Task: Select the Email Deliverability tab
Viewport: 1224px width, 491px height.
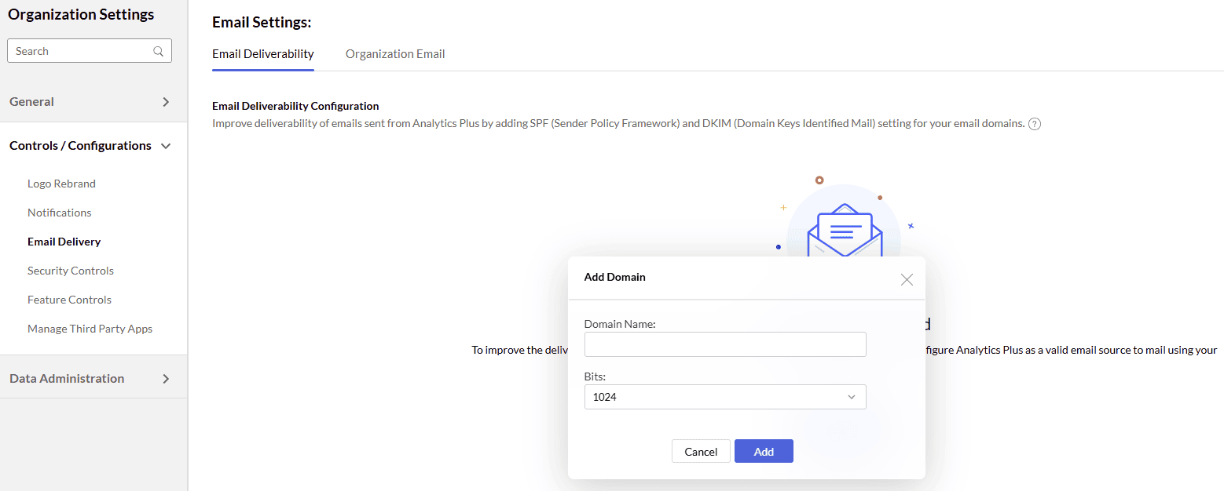Action: point(263,54)
